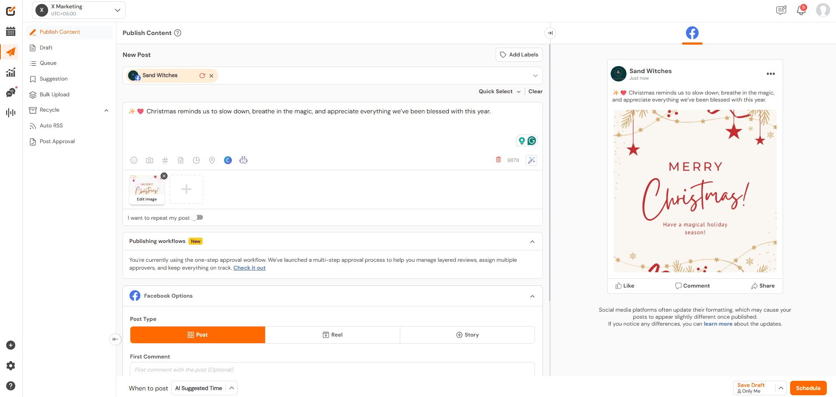Open the AI assistant robot icon
Viewport: 836px width, 397px height.
click(243, 160)
